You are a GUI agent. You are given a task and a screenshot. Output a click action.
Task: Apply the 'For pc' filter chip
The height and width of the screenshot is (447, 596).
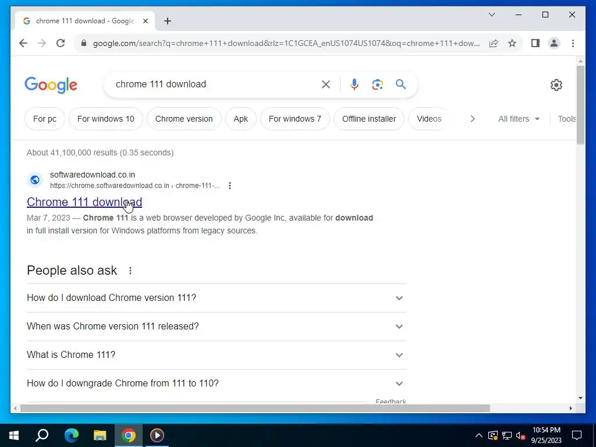[x=45, y=119]
